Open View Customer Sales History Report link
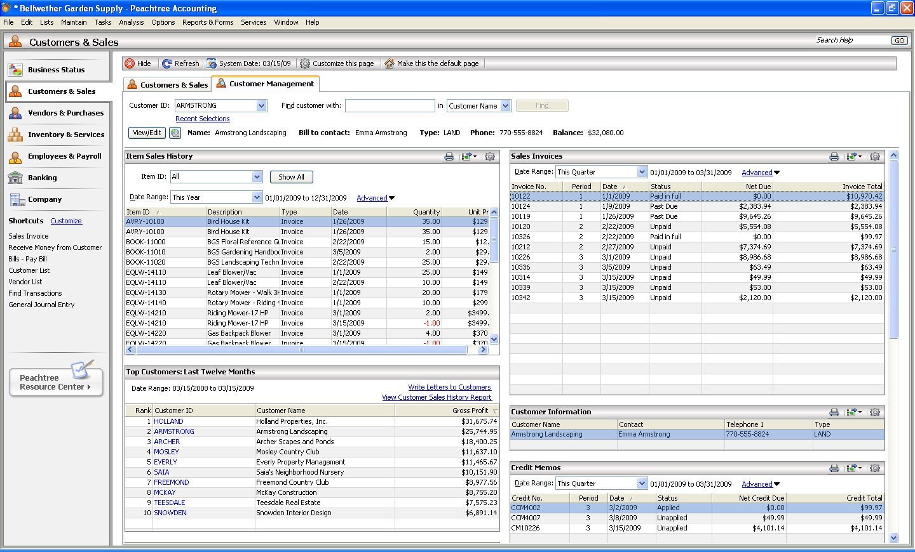 (437, 397)
